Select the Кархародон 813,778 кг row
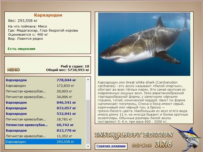 (x=43, y=130)
